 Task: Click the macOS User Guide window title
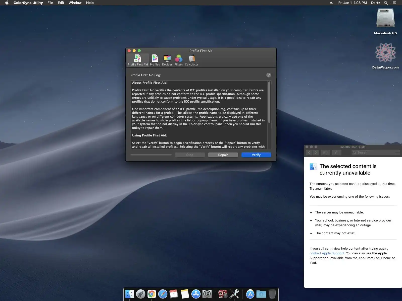click(353, 147)
